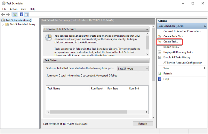Toggle Show/Hide Action Pane toolbar button

pos(27,14)
